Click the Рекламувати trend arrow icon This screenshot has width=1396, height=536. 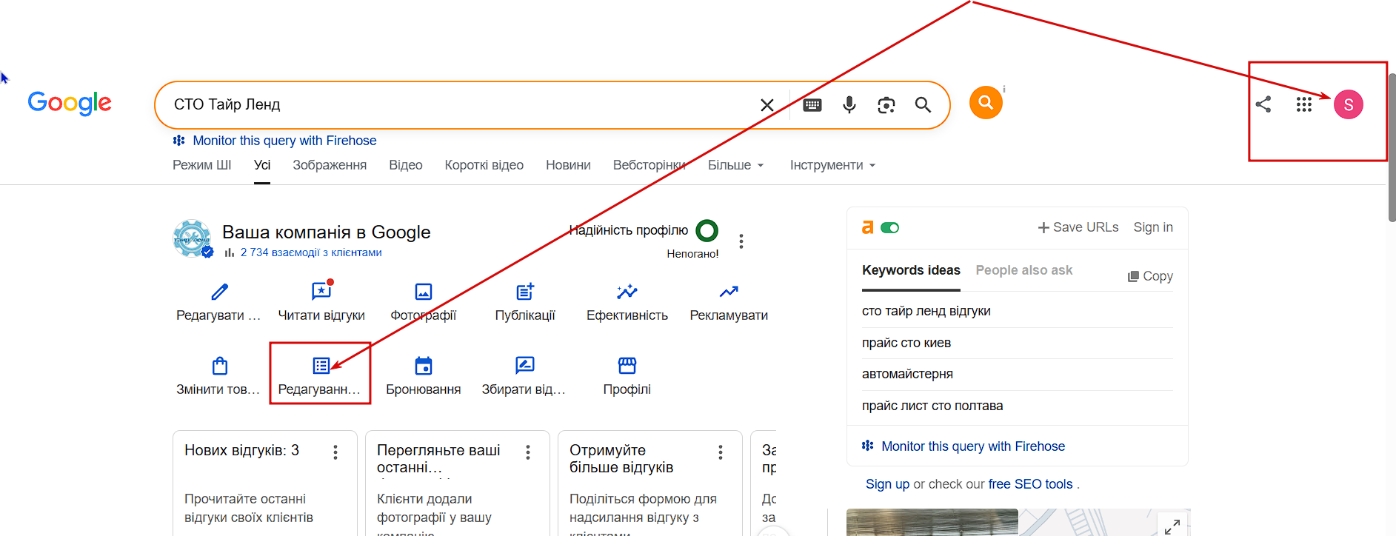pos(729,292)
